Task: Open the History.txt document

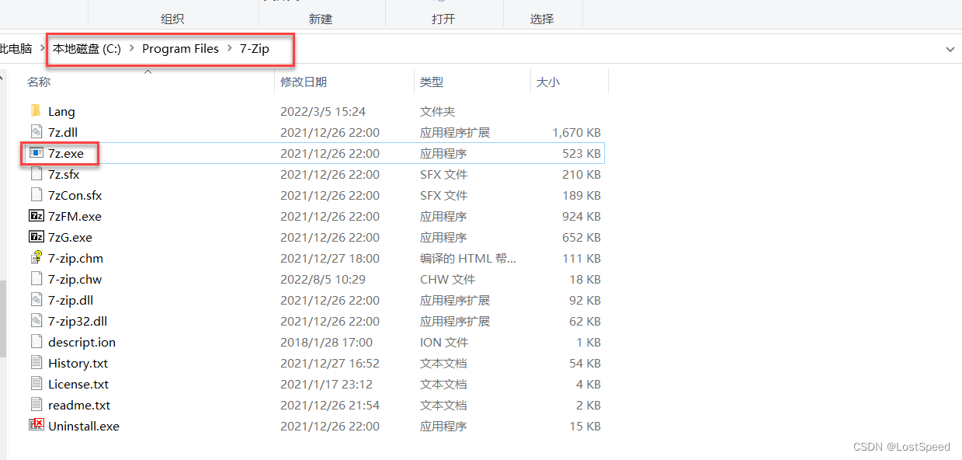Action: (x=78, y=363)
